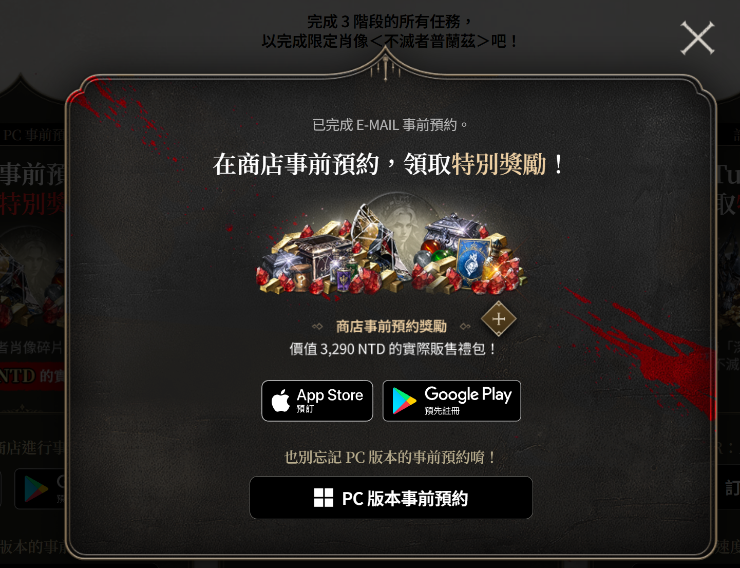The image size is (740, 568).
Task: Close the pre-registration popup with the X
Action: pyautogui.click(x=697, y=37)
